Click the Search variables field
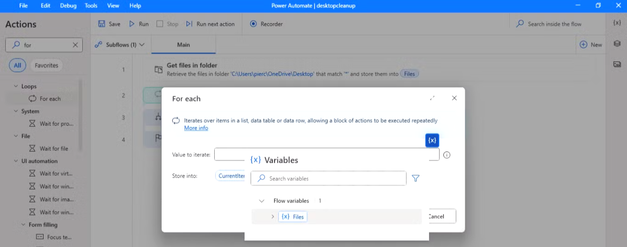 329,179
